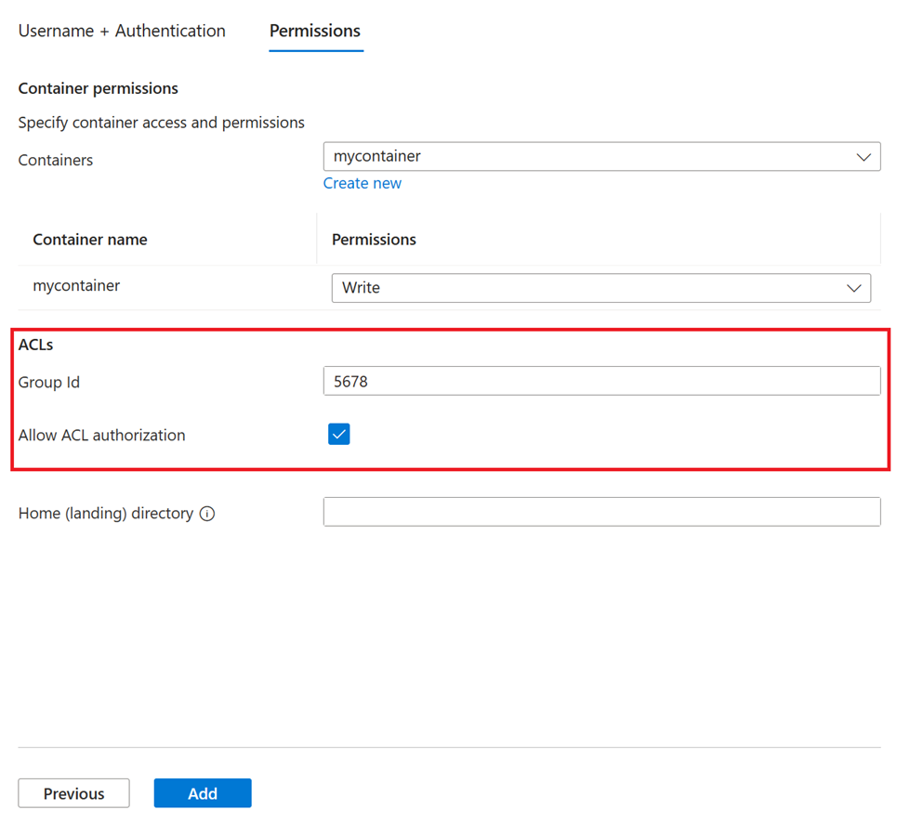Viewport: 897px width, 823px height.
Task: Select the Permissions tab
Action: [x=314, y=31]
